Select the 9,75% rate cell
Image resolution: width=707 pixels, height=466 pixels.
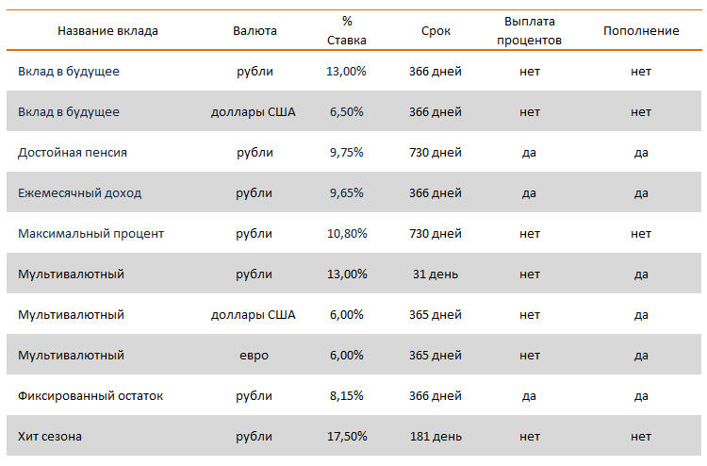347,152
